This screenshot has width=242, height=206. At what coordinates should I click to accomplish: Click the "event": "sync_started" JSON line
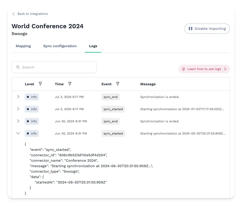[x=50, y=149]
